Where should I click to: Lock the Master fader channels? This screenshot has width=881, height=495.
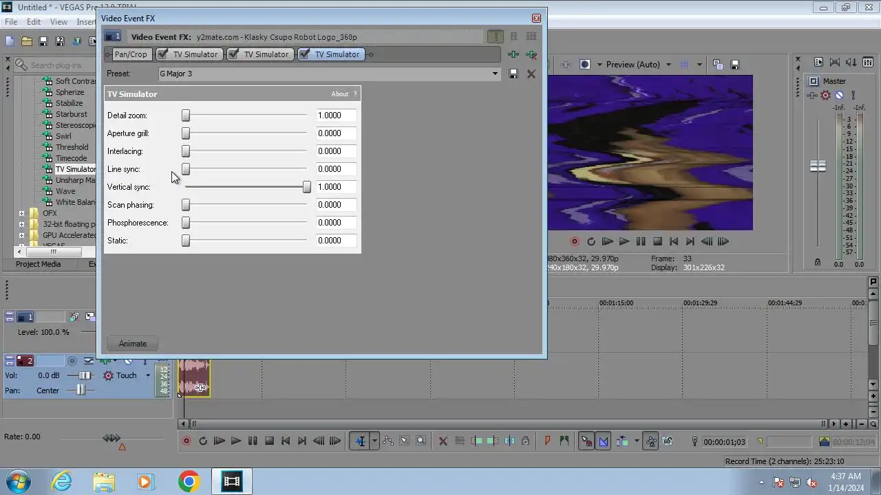pyautogui.click(x=818, y=262)
